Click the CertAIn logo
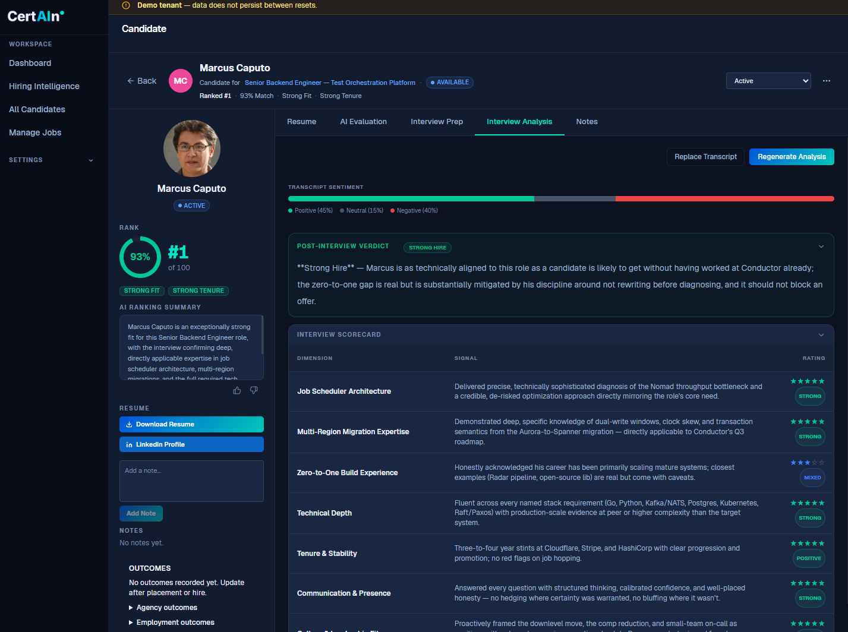848x632 pixels. click(36, 16)
